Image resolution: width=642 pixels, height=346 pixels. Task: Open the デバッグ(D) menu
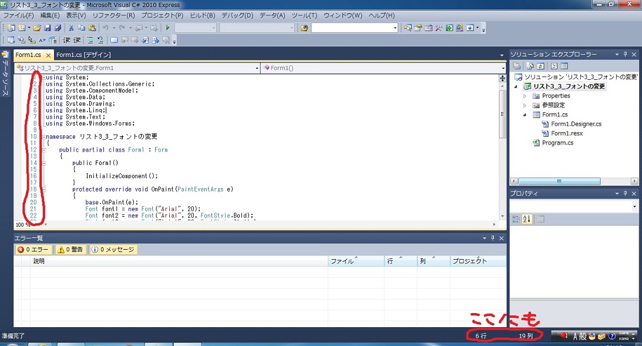[x=237, y=15]
